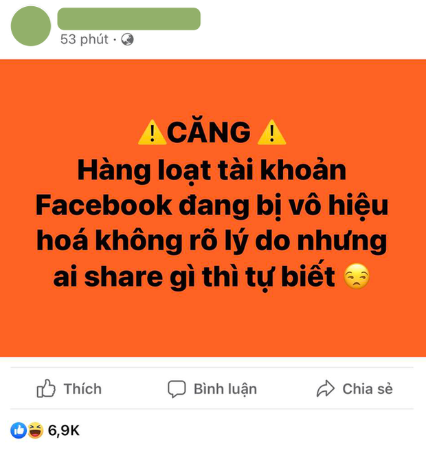This screenshot has width=426, height=451.
Task: Click the line 'Hàng loạt tài khoản'
Action: pos(212,170)
